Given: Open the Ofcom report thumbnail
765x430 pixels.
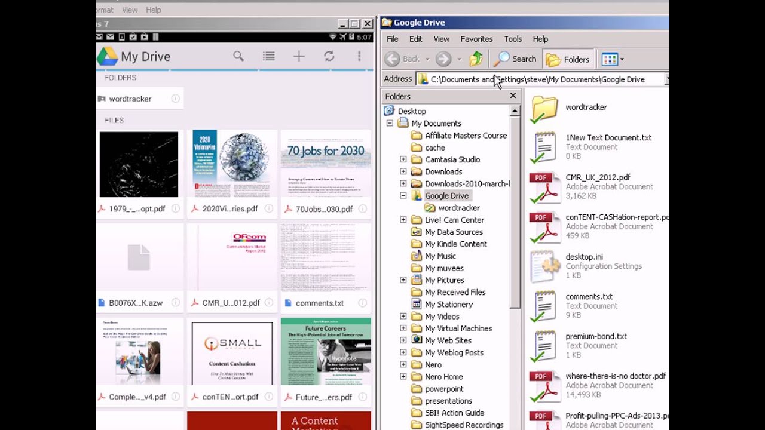Looking at the screenshot, I should tap(232, 258).
